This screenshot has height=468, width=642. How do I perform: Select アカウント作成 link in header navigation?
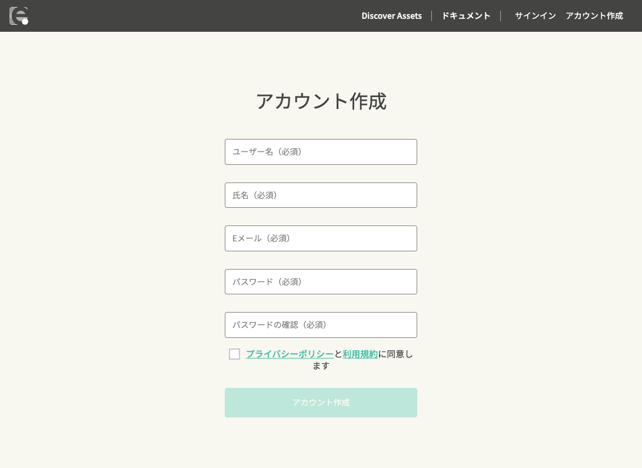point(594,16)
